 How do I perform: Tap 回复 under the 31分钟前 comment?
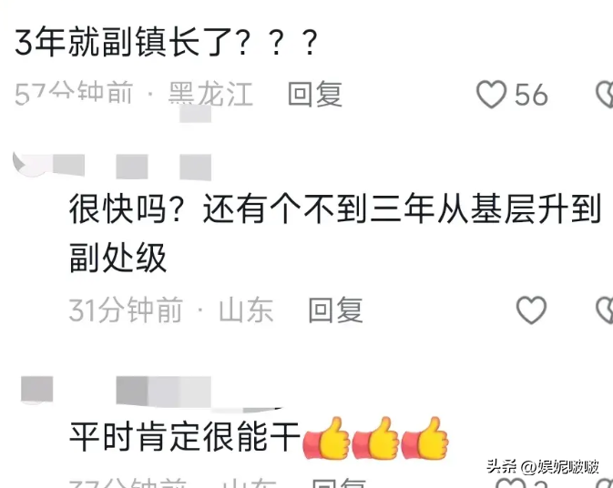pyautogui.click(x=335, y=310)
